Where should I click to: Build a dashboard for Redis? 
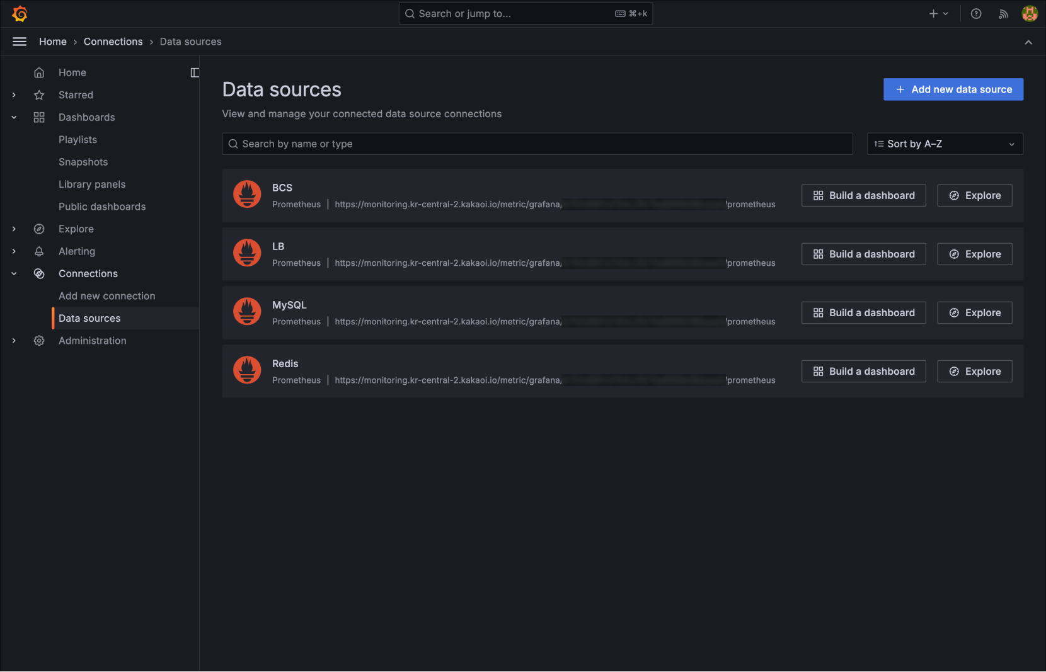point(863,371)
